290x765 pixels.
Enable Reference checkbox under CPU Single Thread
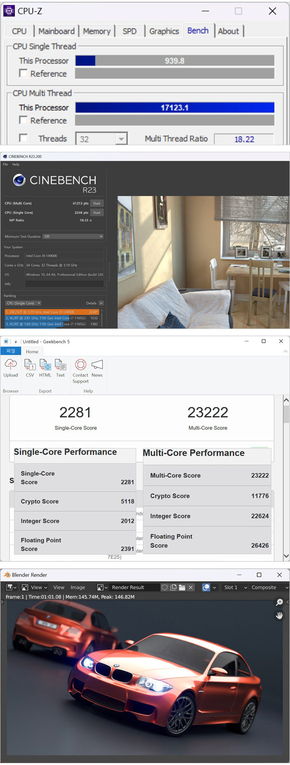coord(24,73)
